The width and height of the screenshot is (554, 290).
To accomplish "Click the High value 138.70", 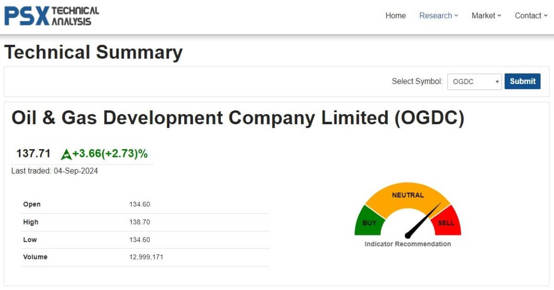I will [x=139, y=222].
